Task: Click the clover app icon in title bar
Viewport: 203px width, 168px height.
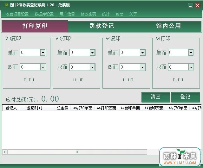Action: (6, 5)
